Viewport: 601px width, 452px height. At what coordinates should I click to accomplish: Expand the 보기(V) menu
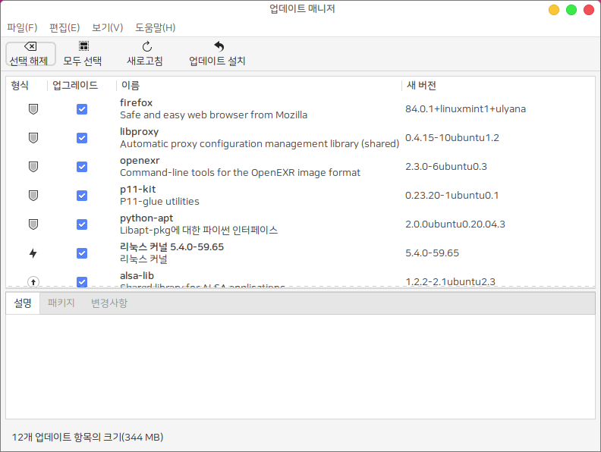107,28
